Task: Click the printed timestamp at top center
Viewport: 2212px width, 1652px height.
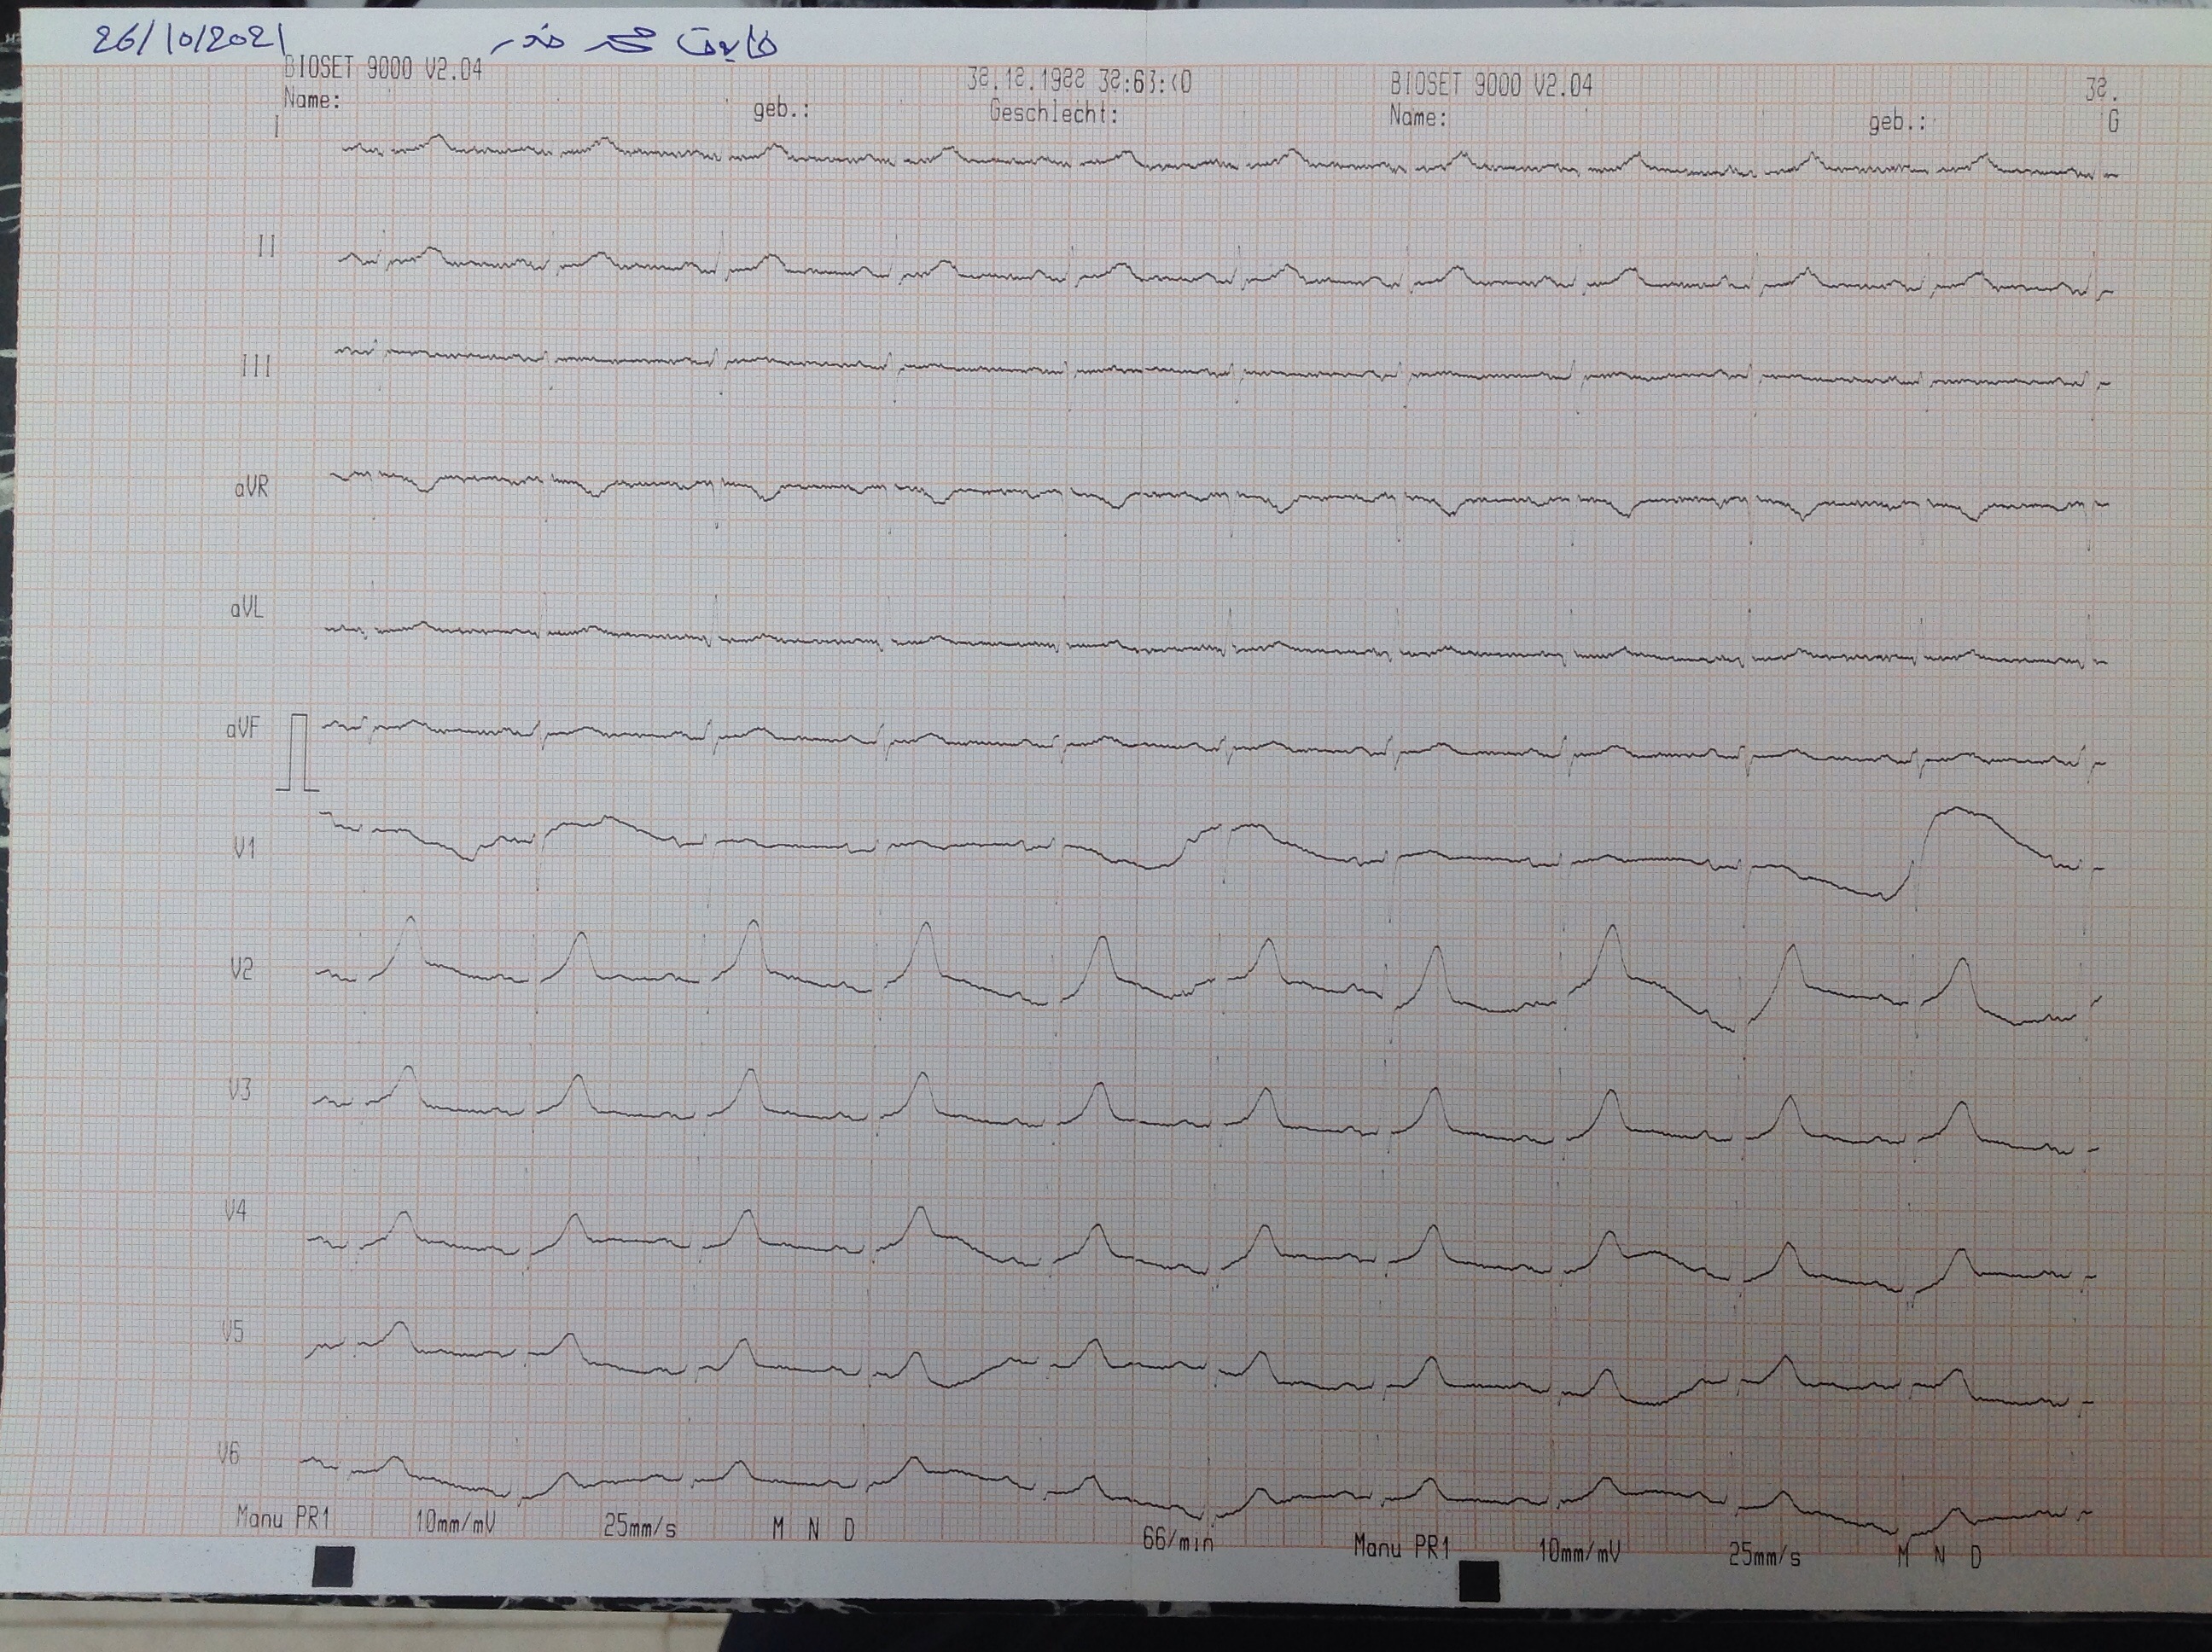Action: pyautogui.click(x=1079, y=82)
